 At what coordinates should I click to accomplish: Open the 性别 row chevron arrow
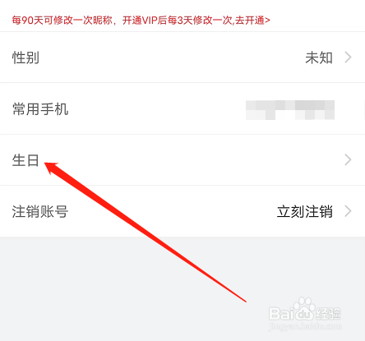tap(348, 58)
